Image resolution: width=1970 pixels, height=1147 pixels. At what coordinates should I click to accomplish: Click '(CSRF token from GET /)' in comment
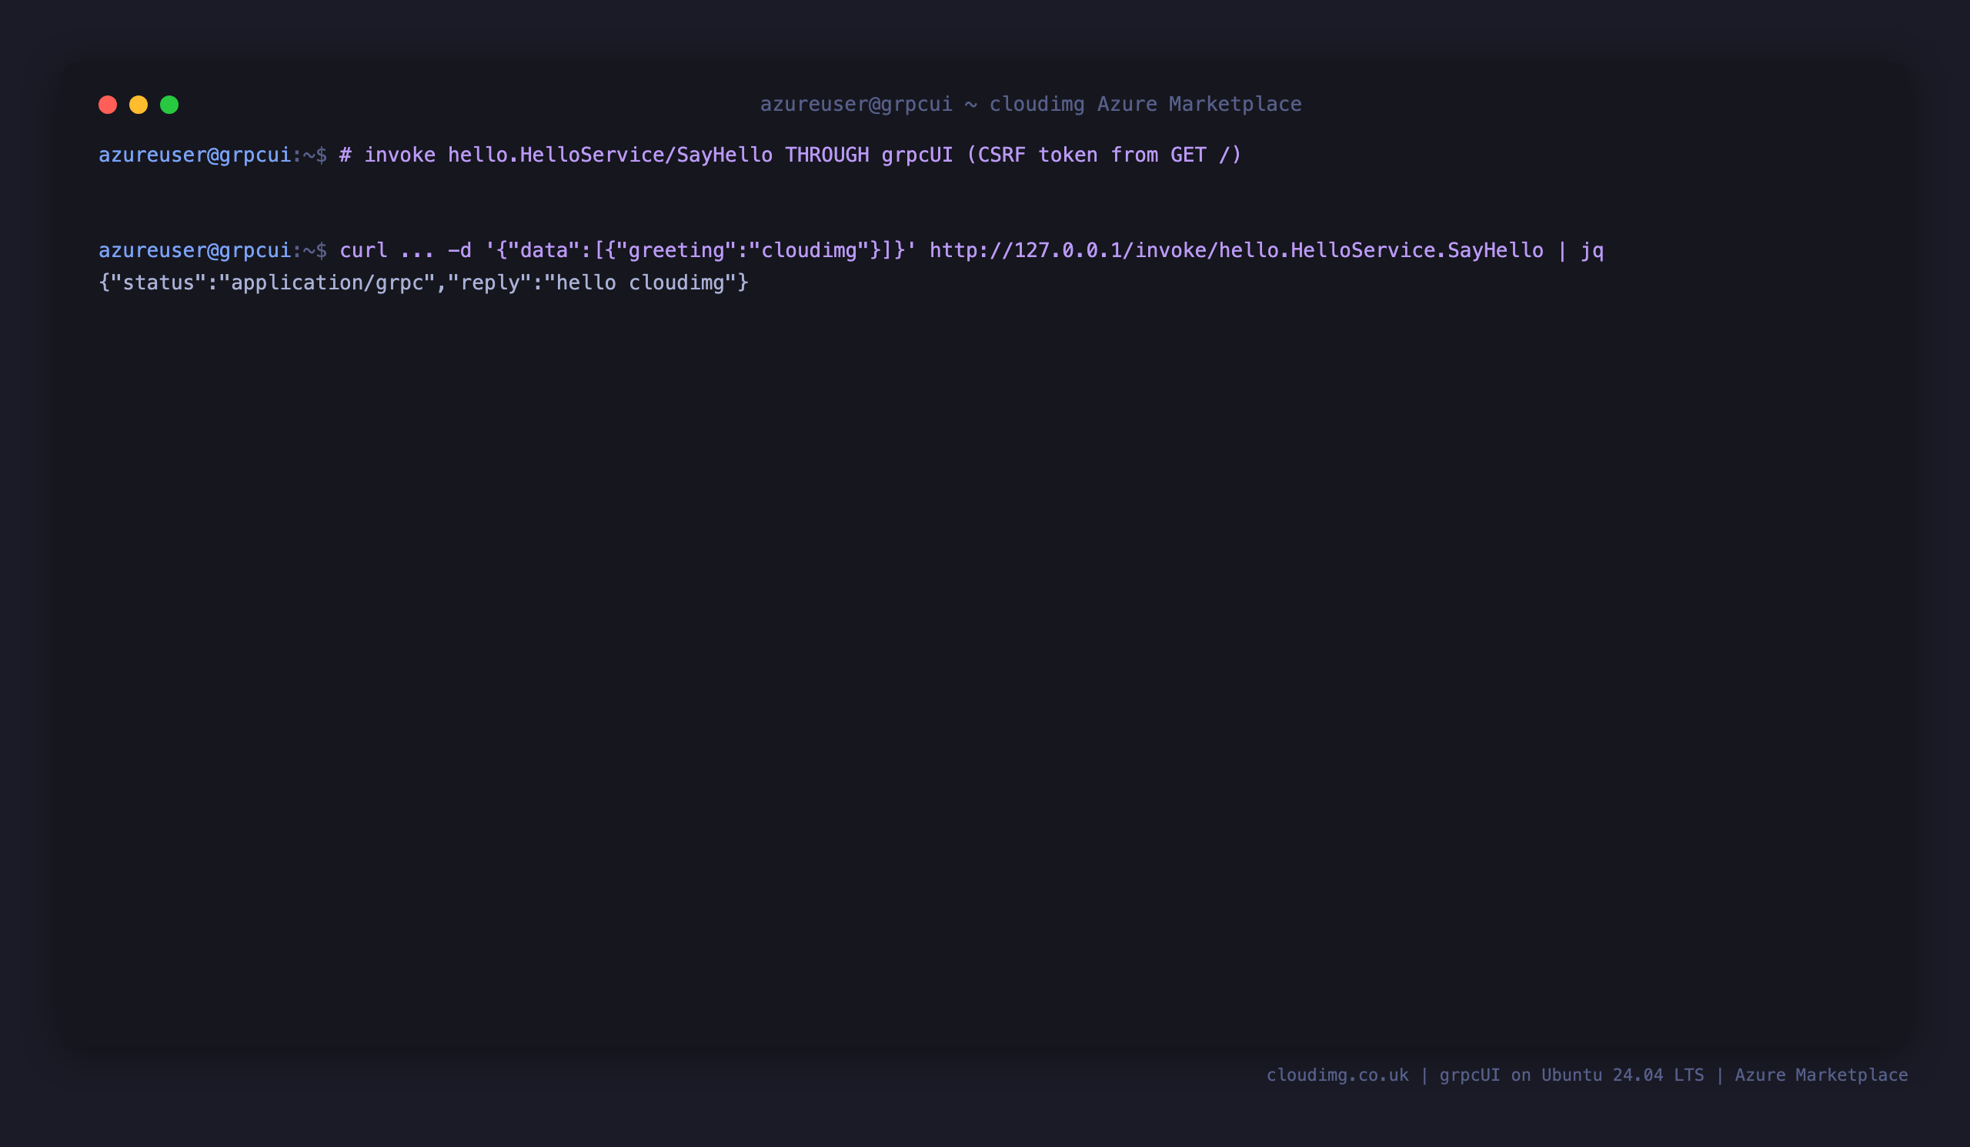point(1104,155)
